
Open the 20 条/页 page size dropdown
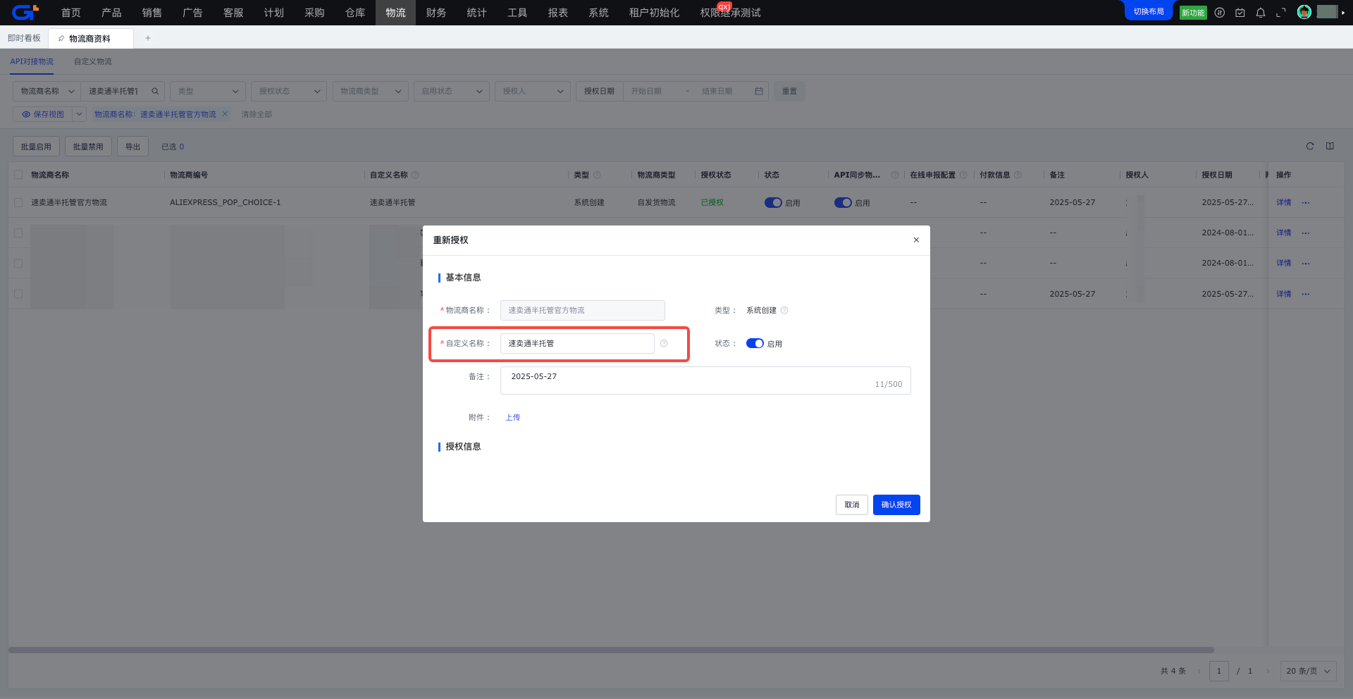coord(1309,671)
